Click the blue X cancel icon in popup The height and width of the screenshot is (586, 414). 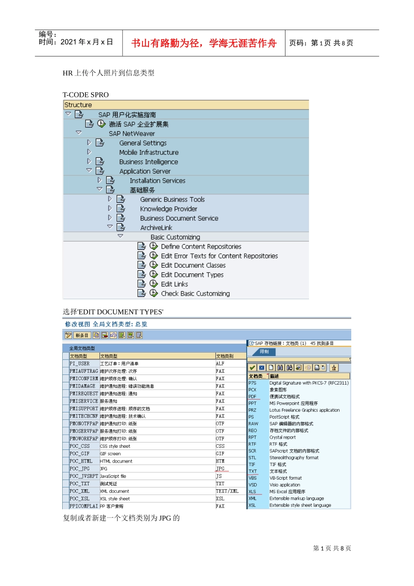pyautogui.click(x=261, y=368)
